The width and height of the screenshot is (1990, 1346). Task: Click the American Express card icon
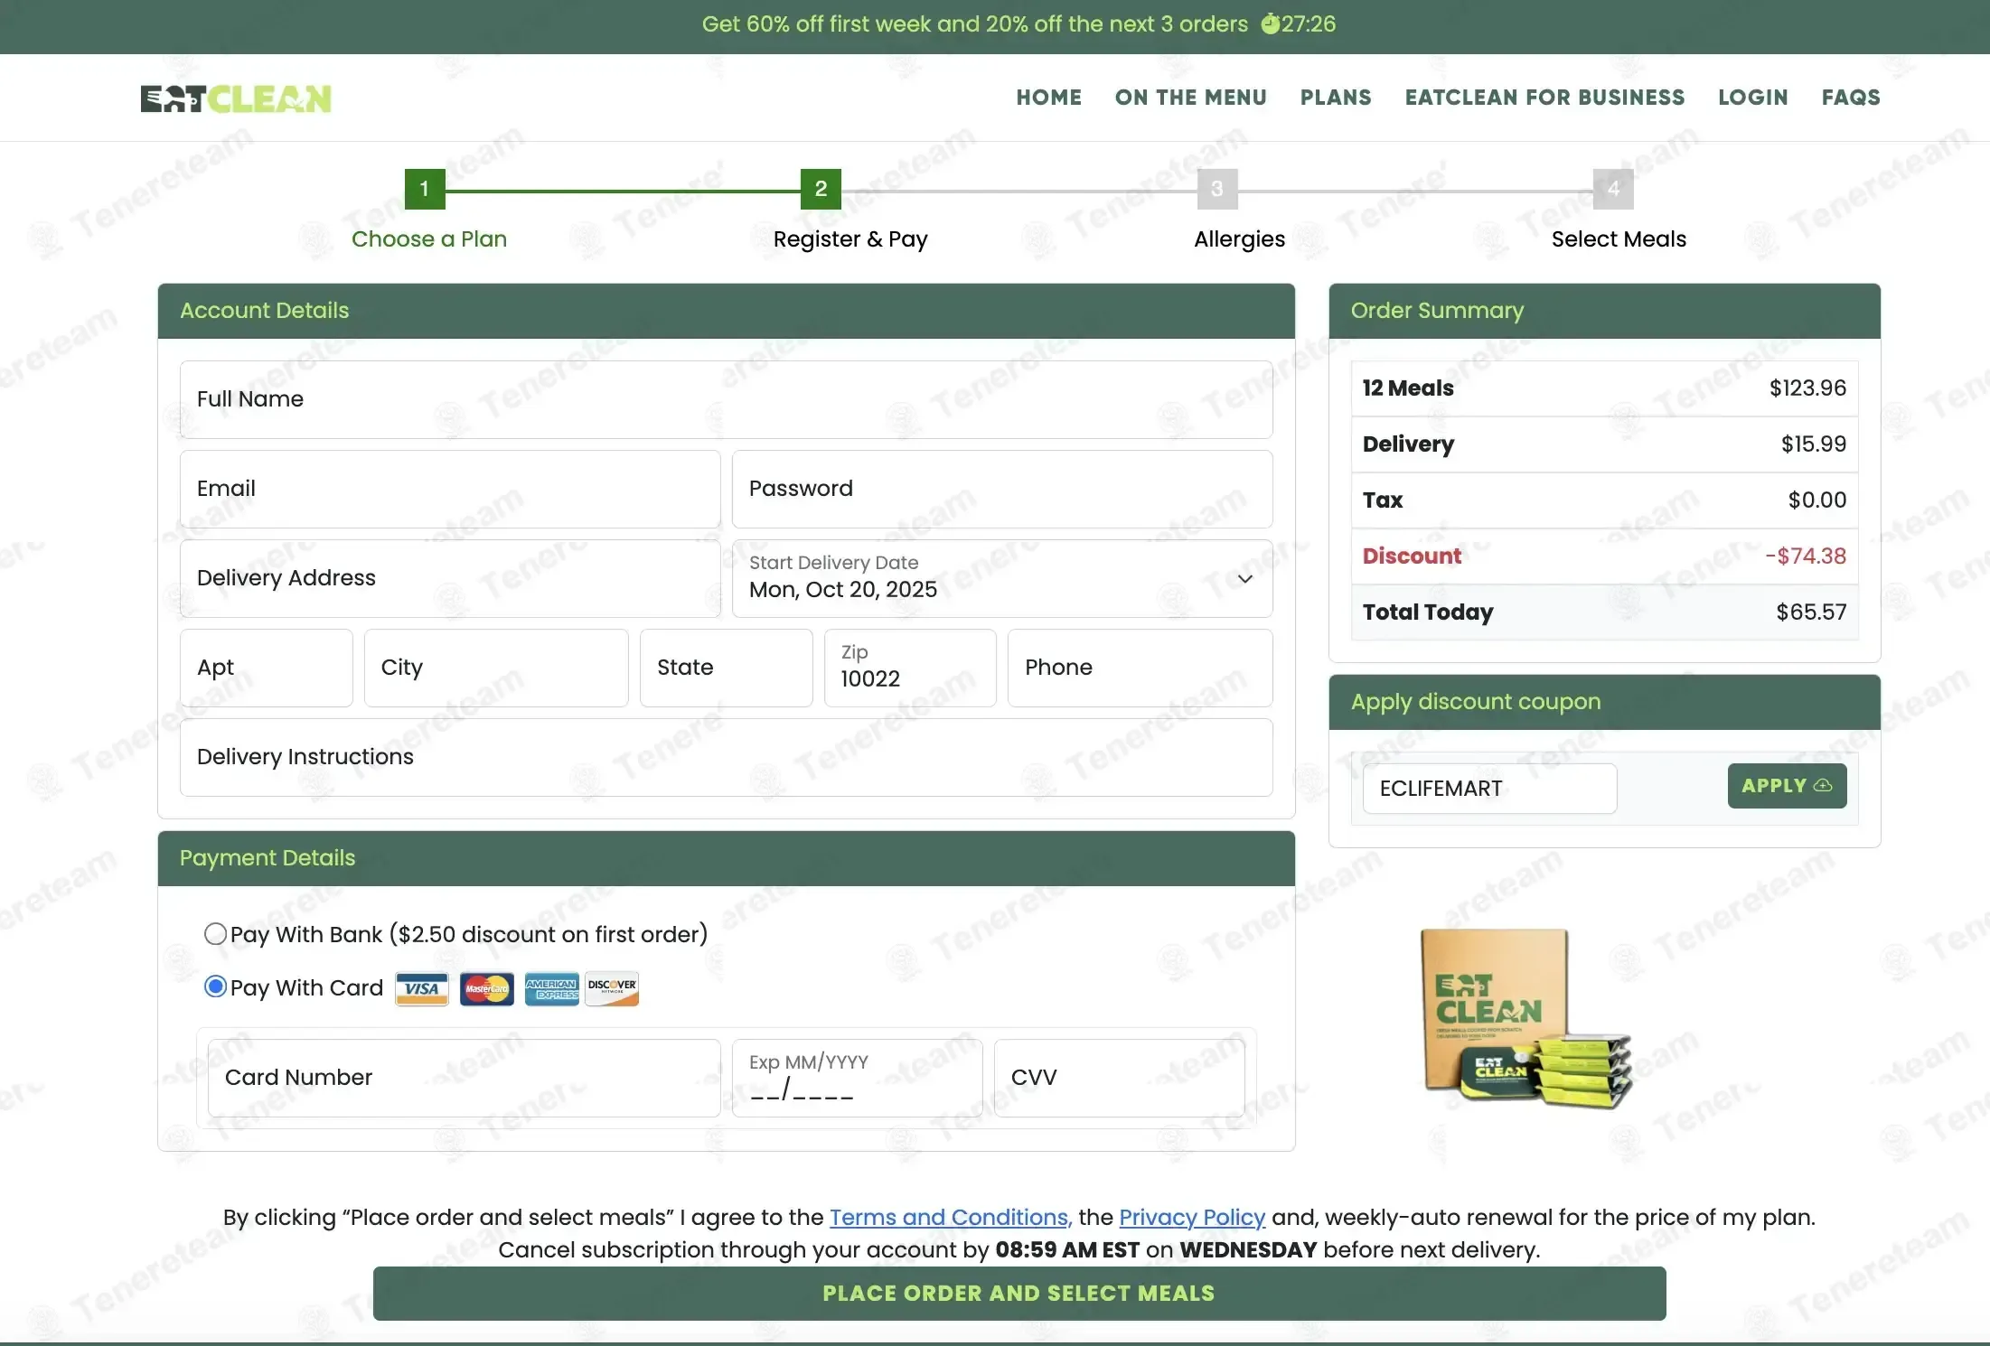pyautogui.click(x=551, y=989)
